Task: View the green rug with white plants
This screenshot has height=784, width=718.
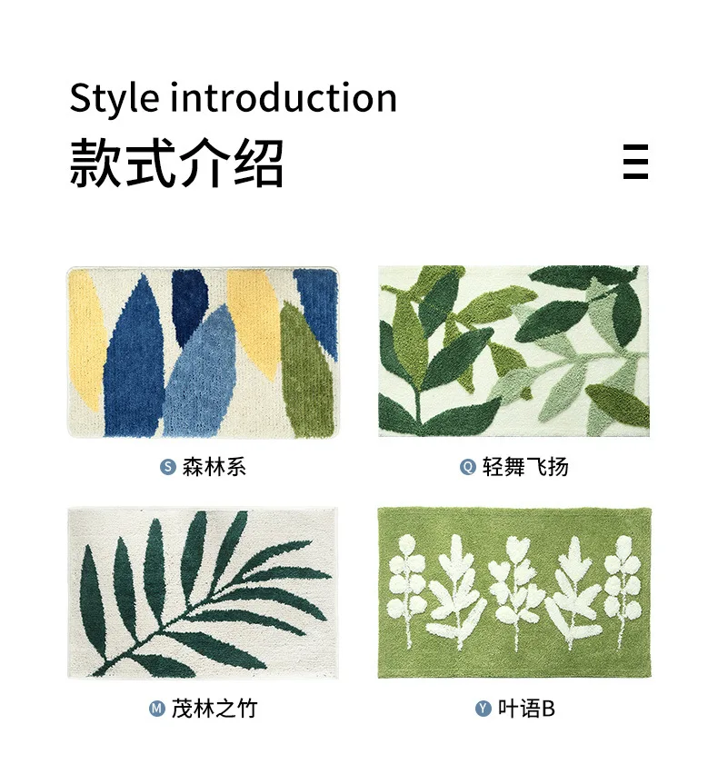Action: 514,593
